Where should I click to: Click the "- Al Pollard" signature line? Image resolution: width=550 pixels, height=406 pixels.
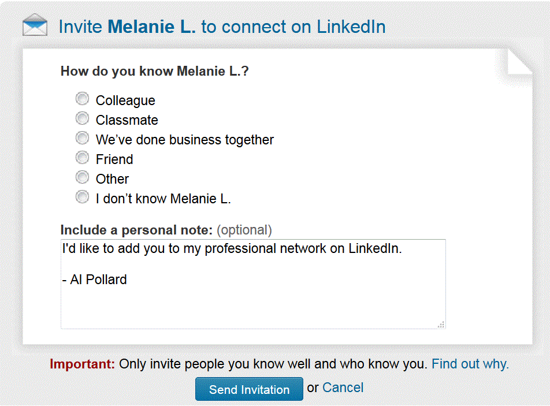94,280
